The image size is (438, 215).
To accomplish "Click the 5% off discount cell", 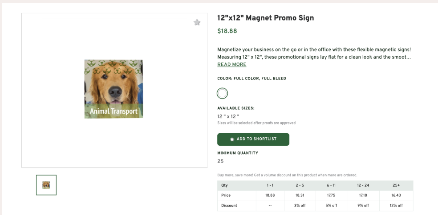I will (332, 205).
